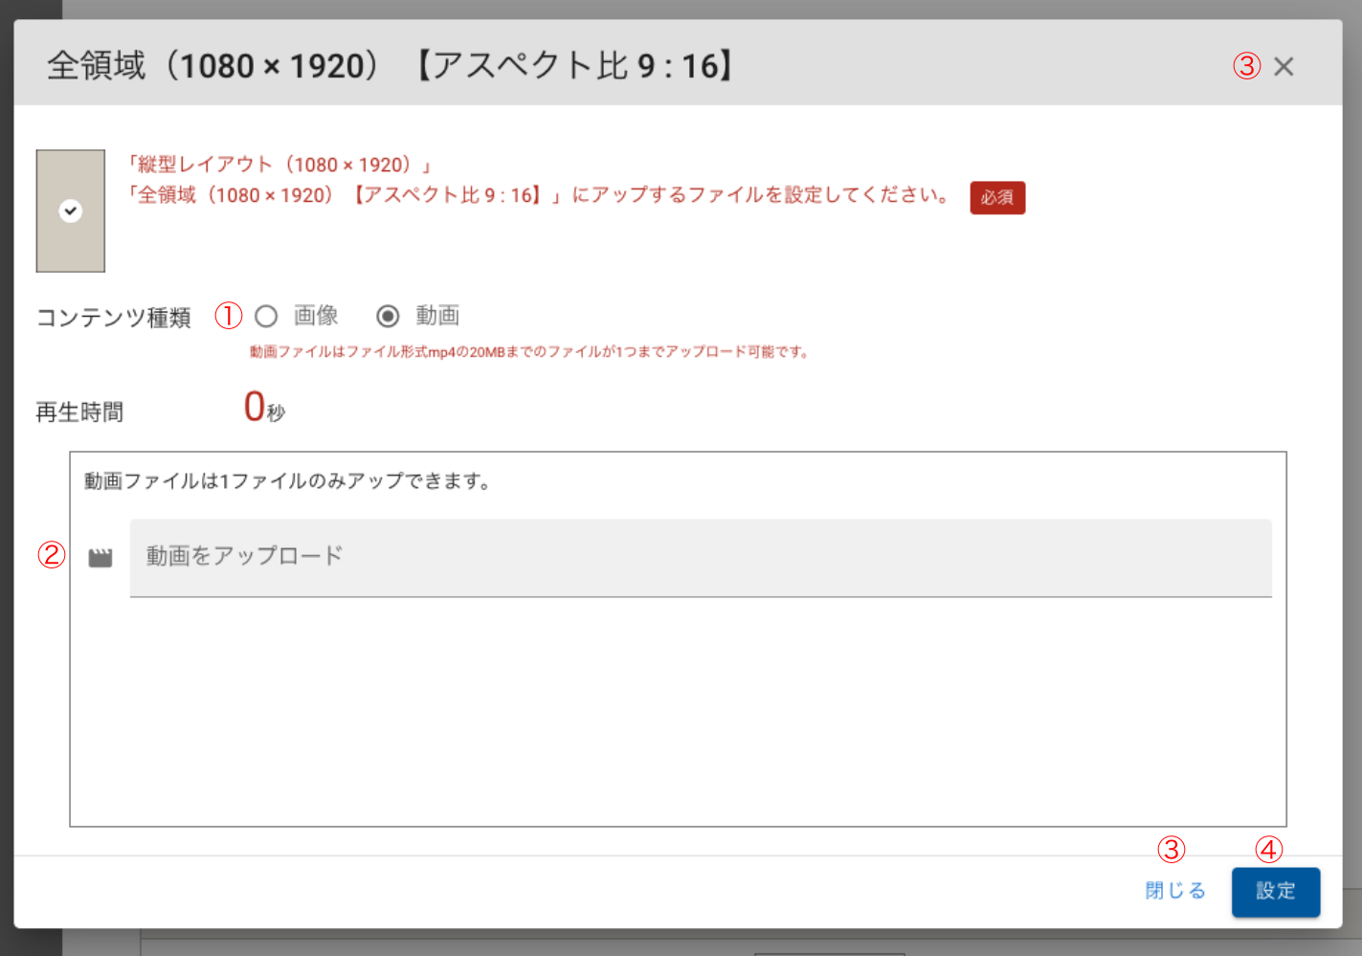
Task: Close the dialog with the X icon
Action: 1284,67
